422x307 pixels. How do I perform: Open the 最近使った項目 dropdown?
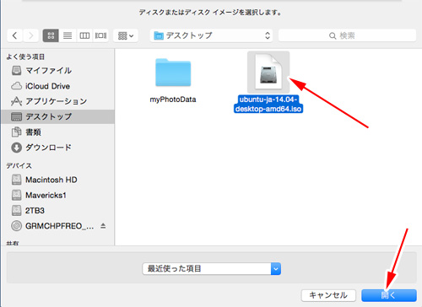coord(212,269)
